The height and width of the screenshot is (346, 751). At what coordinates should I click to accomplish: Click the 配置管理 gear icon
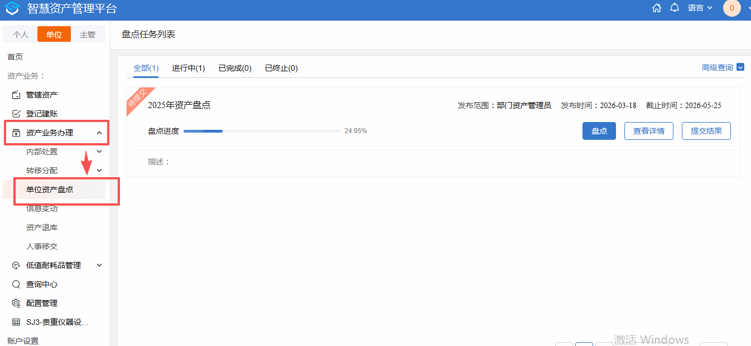[x=16, y=303]
